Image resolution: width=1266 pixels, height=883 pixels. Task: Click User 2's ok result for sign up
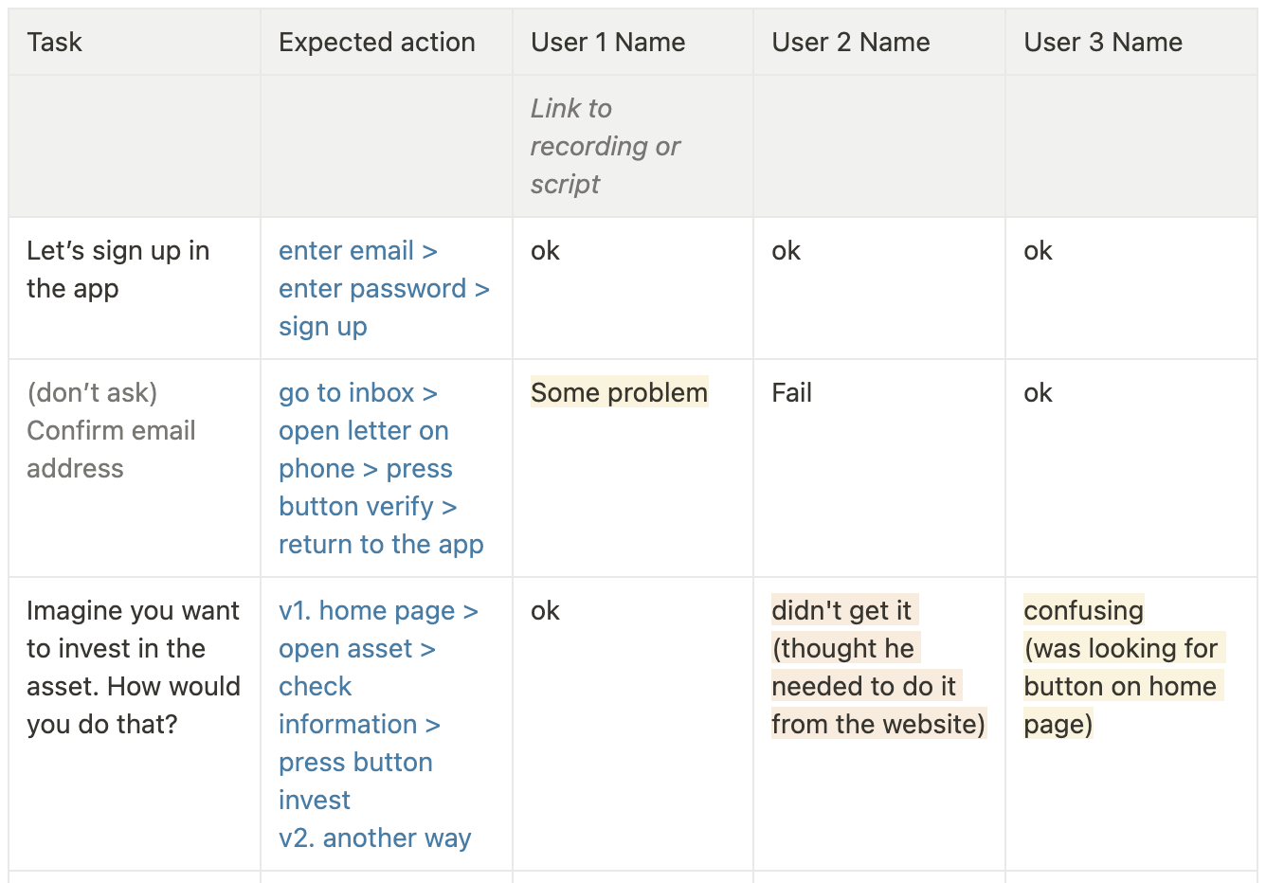click(x=786, y=251)
